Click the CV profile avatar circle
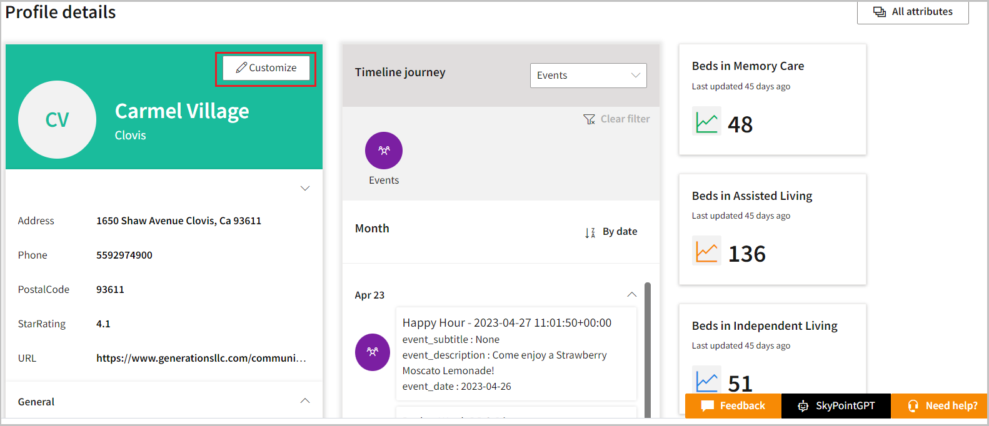 click(57, 119)
